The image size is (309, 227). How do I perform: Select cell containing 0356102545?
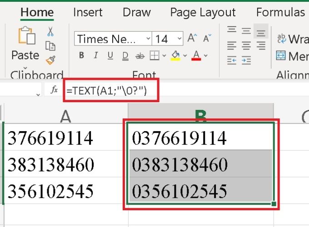(200, 191)
